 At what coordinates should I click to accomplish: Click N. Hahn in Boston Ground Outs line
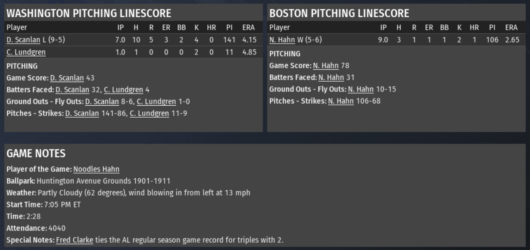pyautogui.click(x=361, y=89)
